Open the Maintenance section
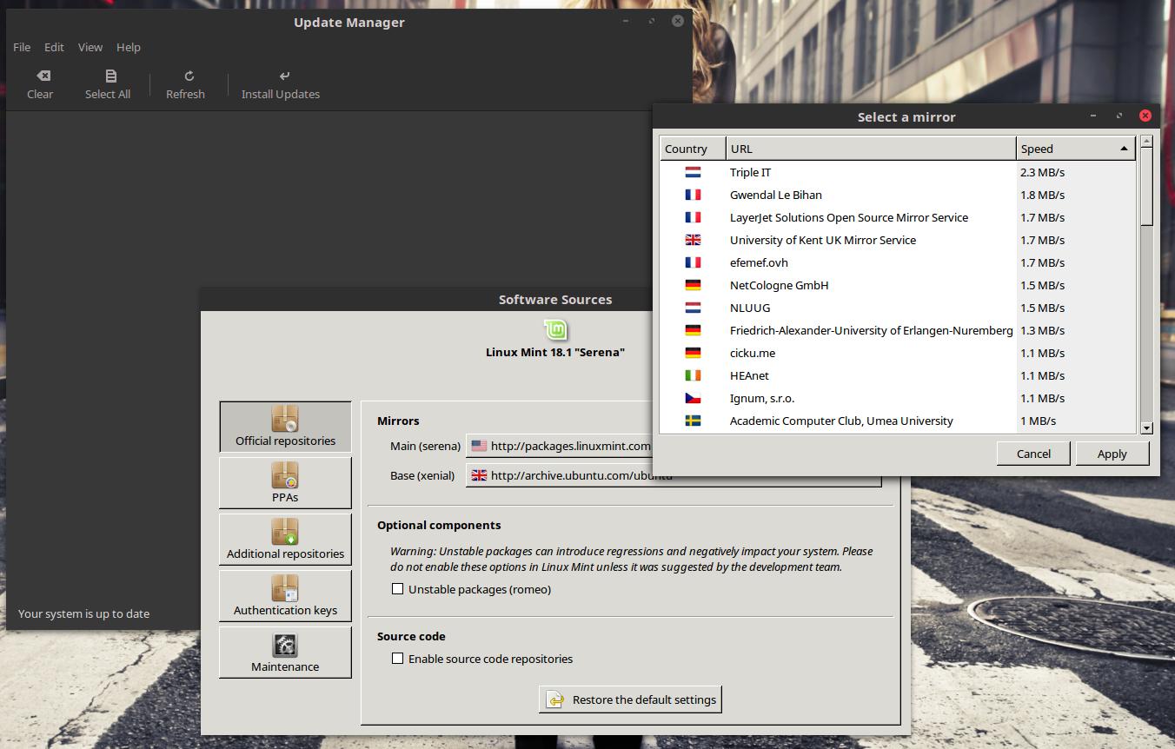1175x749 pixels. (x=285, y=653)
